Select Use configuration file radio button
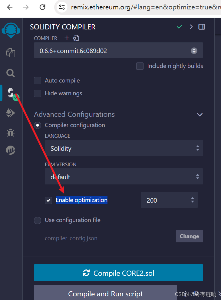 click(x=38, y=220)
